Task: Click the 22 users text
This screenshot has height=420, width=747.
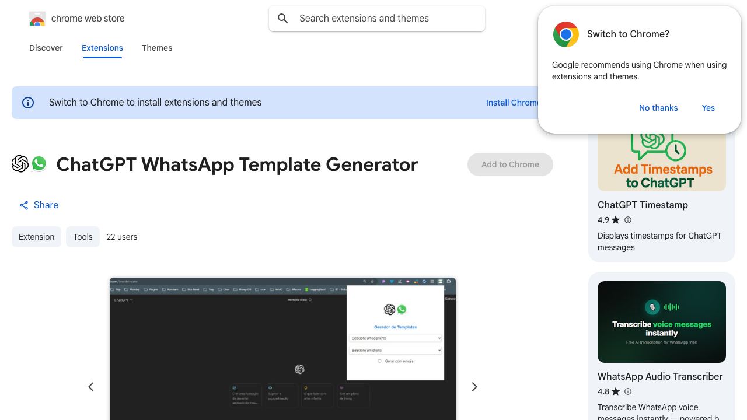Action: [122, 237]
